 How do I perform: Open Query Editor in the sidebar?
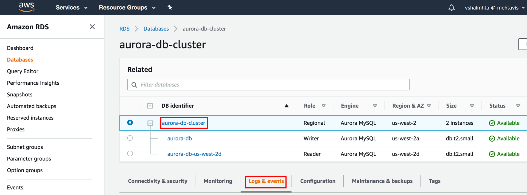(23, 71)
